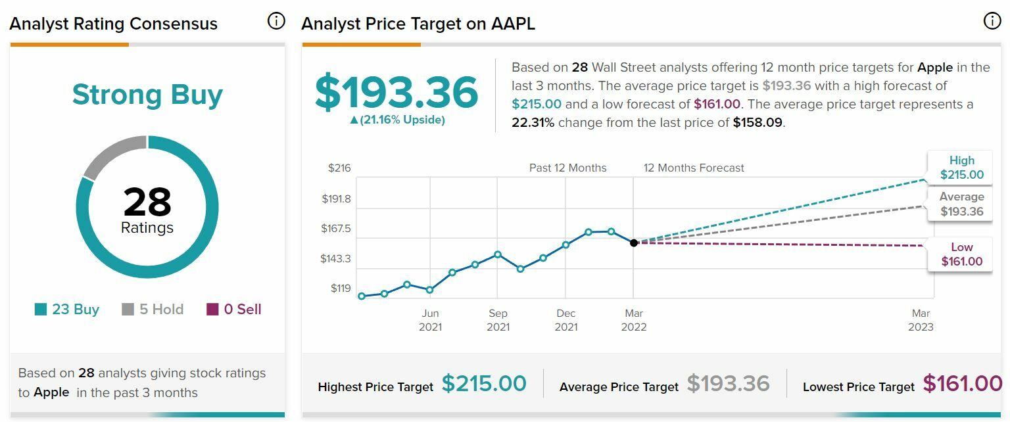Viewport: 1010px width, 422px height.
Task: Click the large $193.36 price target
Action: (396, 92)
